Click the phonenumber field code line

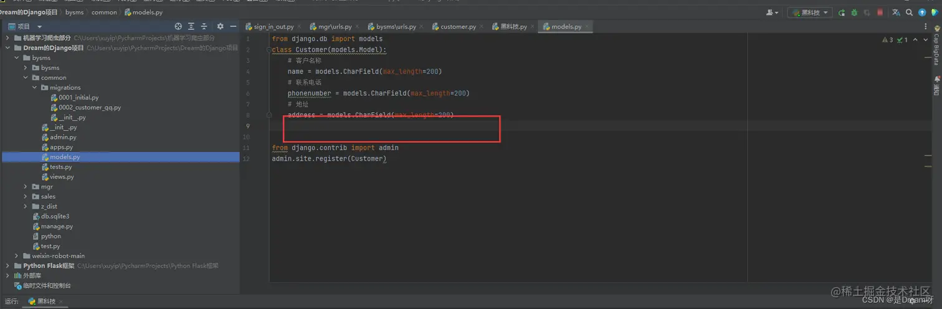tap(378, 93)
